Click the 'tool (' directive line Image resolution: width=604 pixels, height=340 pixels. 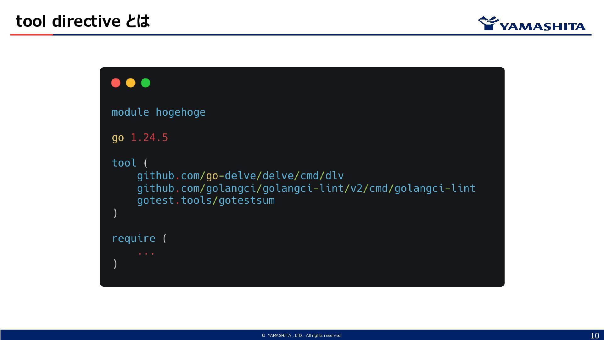130,163
